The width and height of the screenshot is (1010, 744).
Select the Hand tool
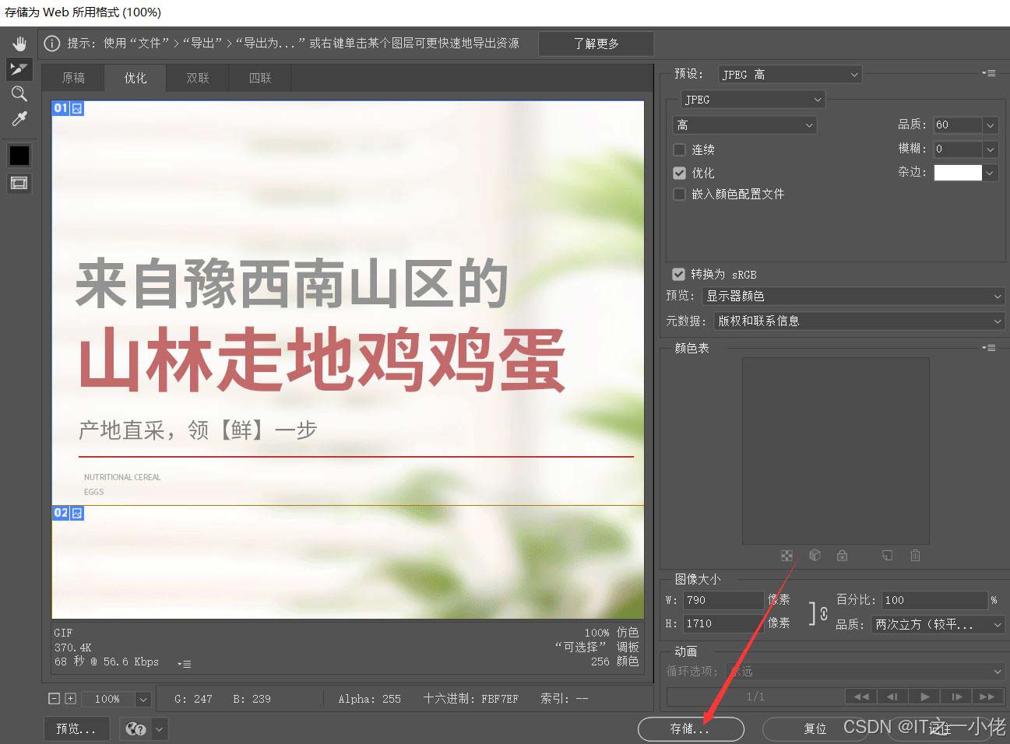coord(19,44)
